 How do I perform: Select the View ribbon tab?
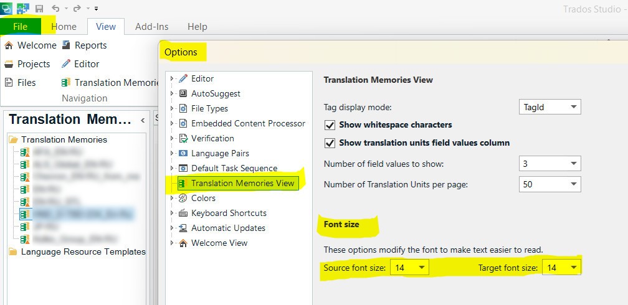pos(106,27)
